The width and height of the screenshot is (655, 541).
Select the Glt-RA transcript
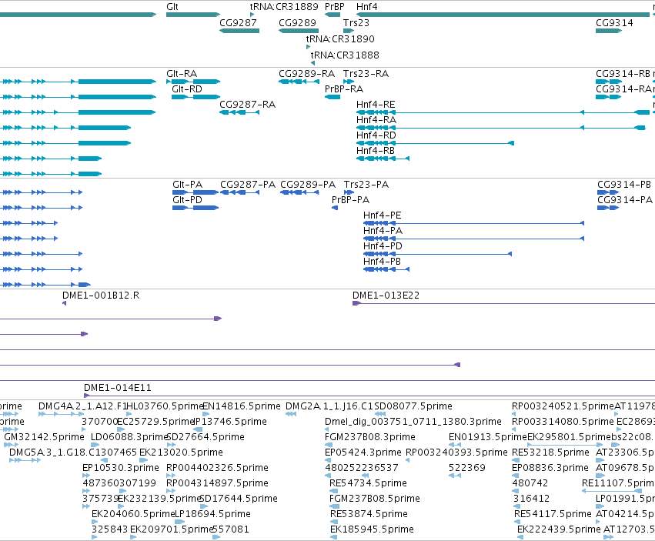(x=193, y=82)
